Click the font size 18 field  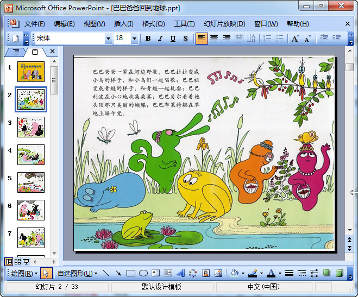(x=122, y=39)
